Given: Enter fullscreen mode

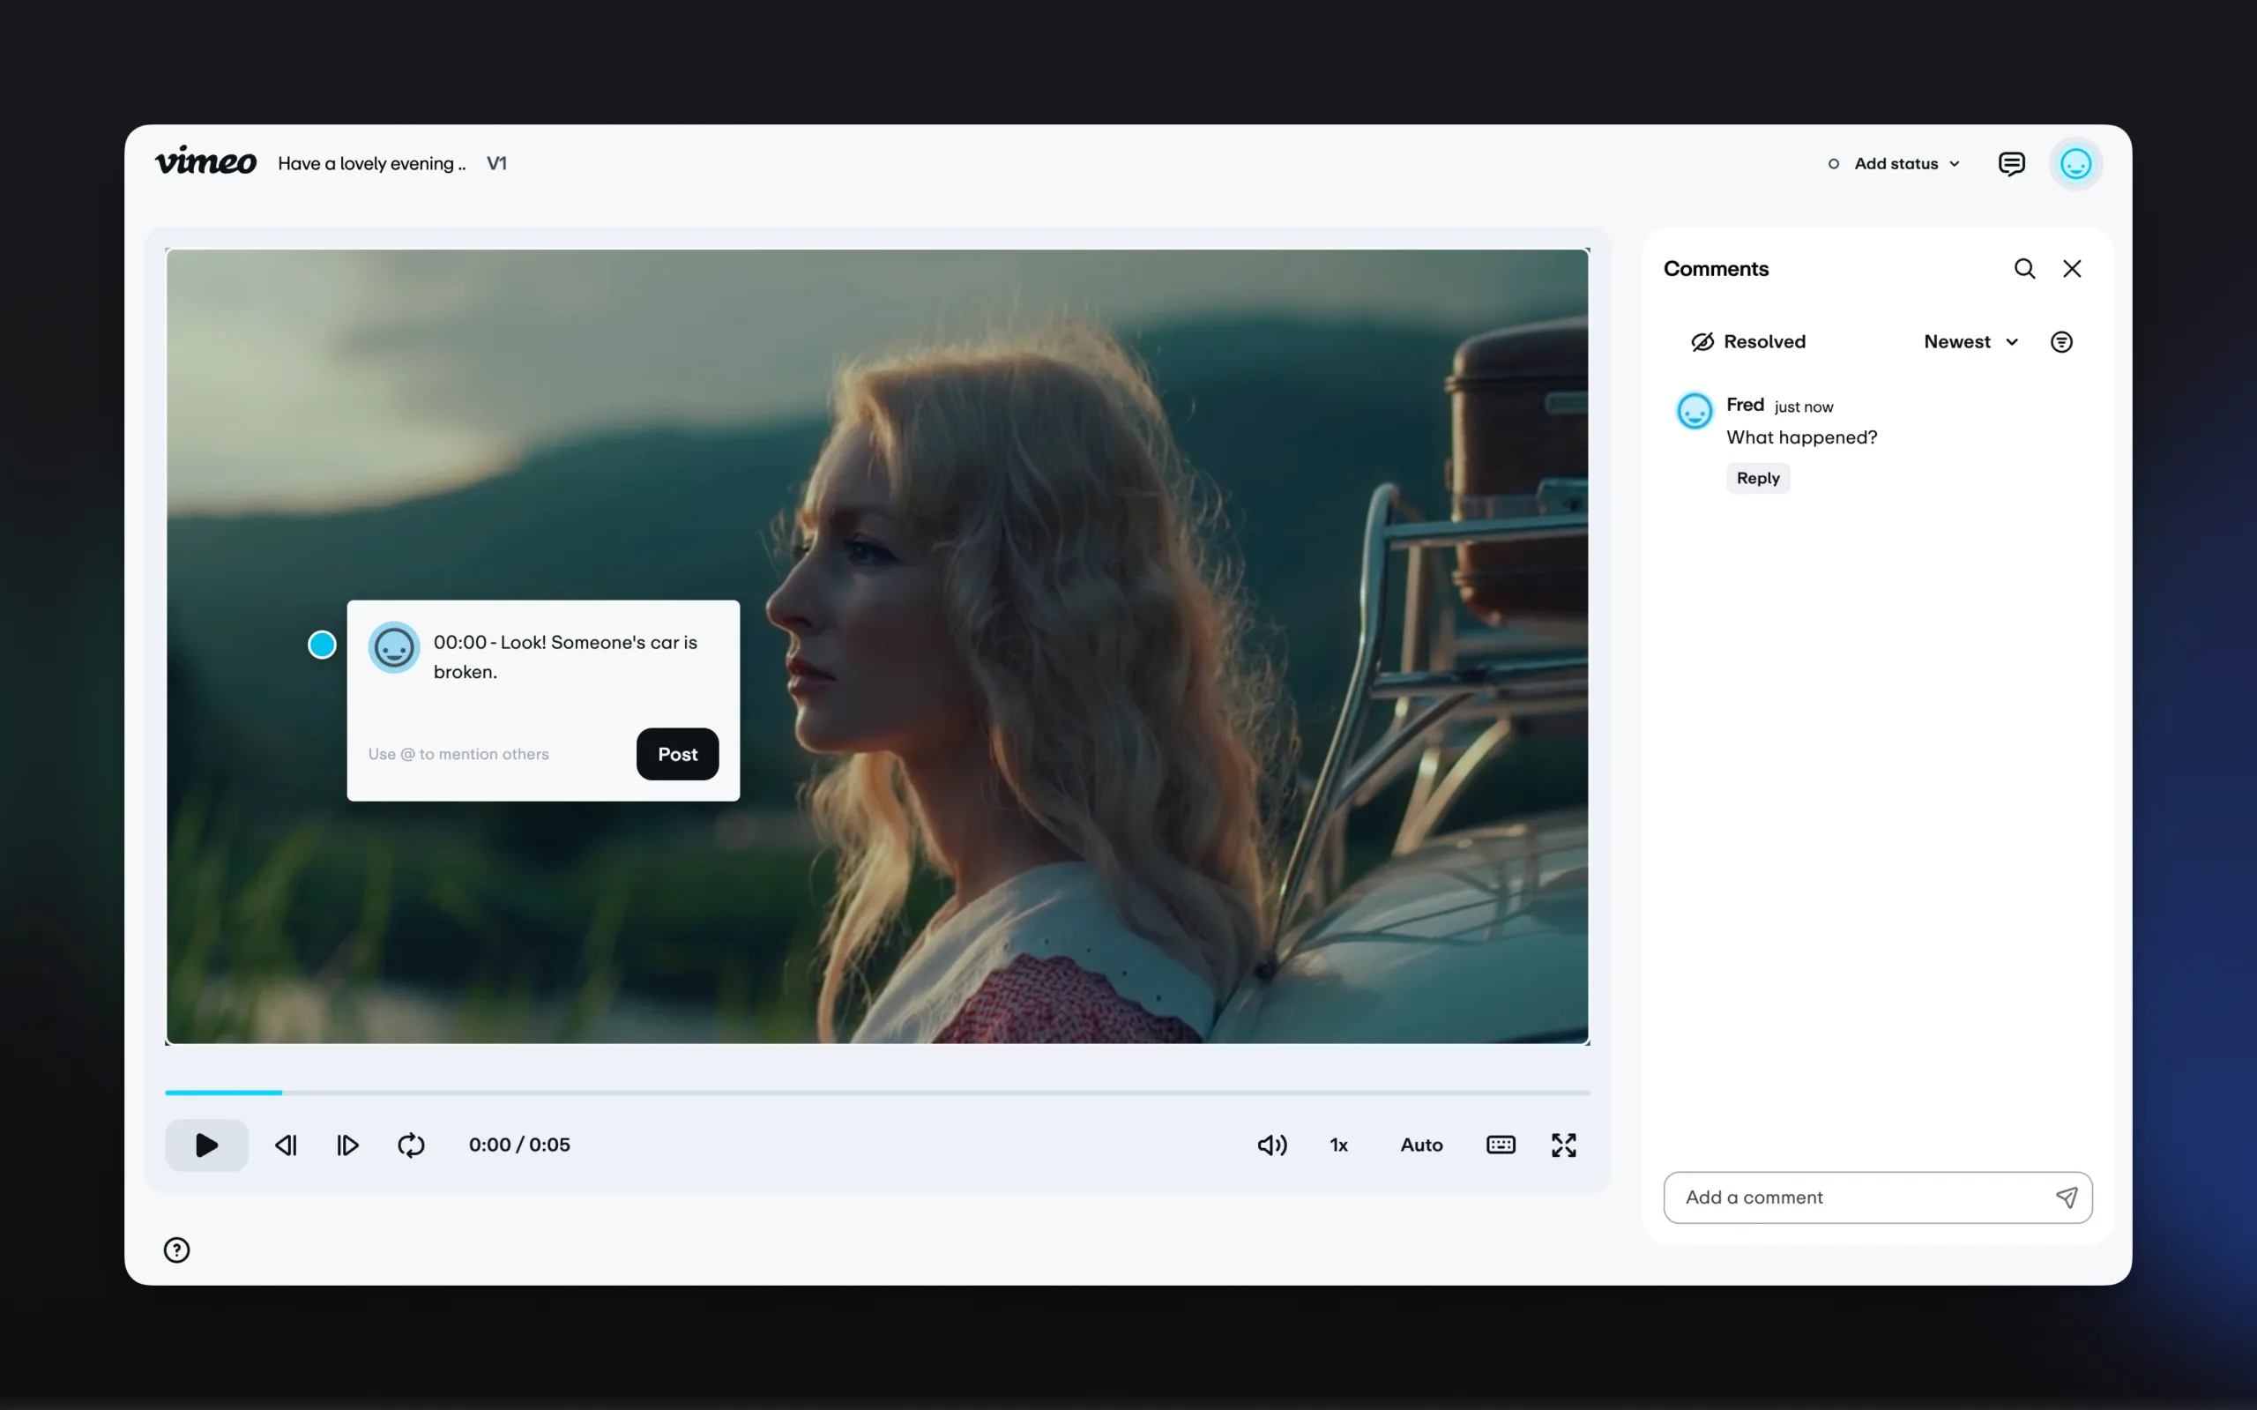Looking at the screenshot, I should pyautogui.click(x=1563, y=1145).
